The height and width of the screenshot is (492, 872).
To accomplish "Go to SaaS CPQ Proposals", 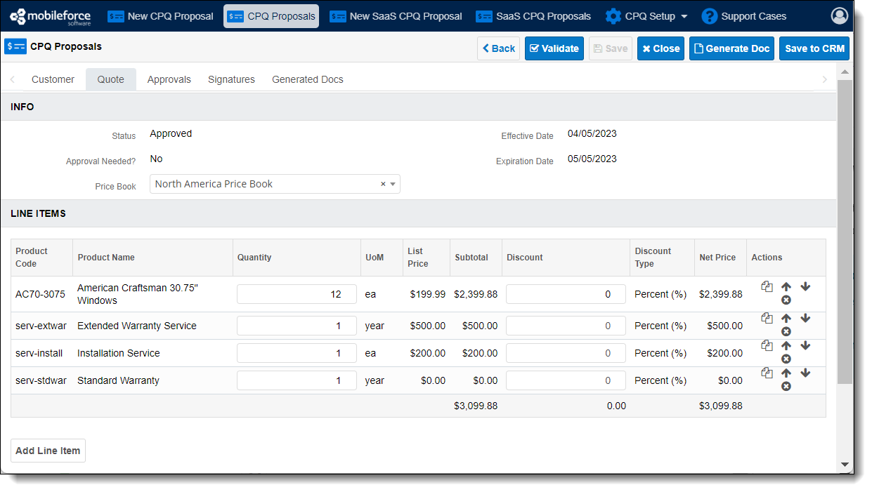I will tap(533, 16).
